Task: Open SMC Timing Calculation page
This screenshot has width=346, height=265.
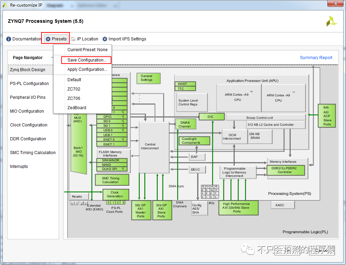Action: pyautogui.click(x=33, y=153)
